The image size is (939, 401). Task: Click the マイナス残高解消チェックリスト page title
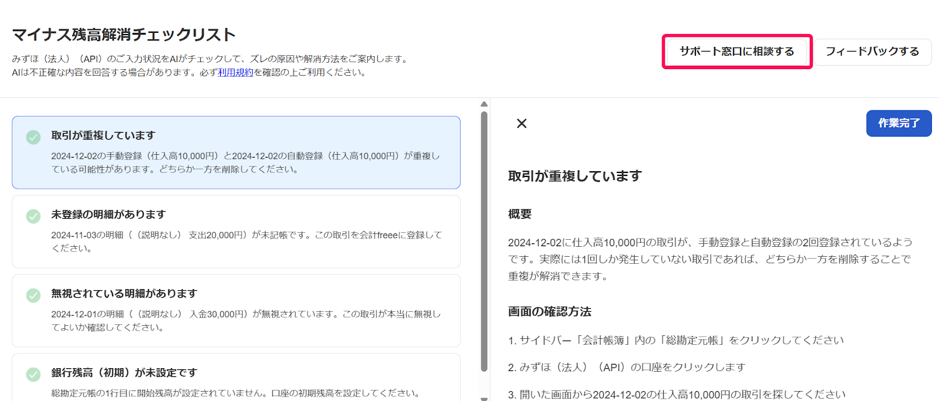click(124, 35)
